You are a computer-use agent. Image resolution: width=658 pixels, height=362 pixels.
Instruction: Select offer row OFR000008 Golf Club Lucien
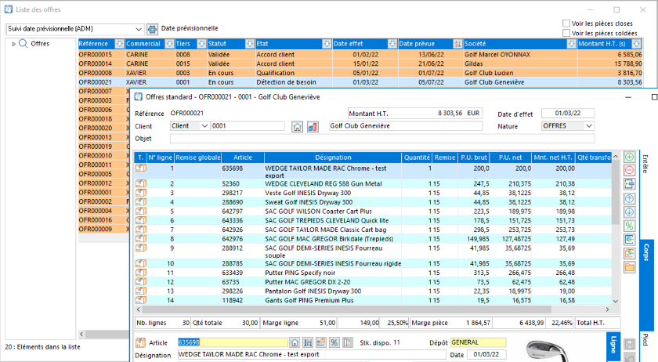click(360, 73)
